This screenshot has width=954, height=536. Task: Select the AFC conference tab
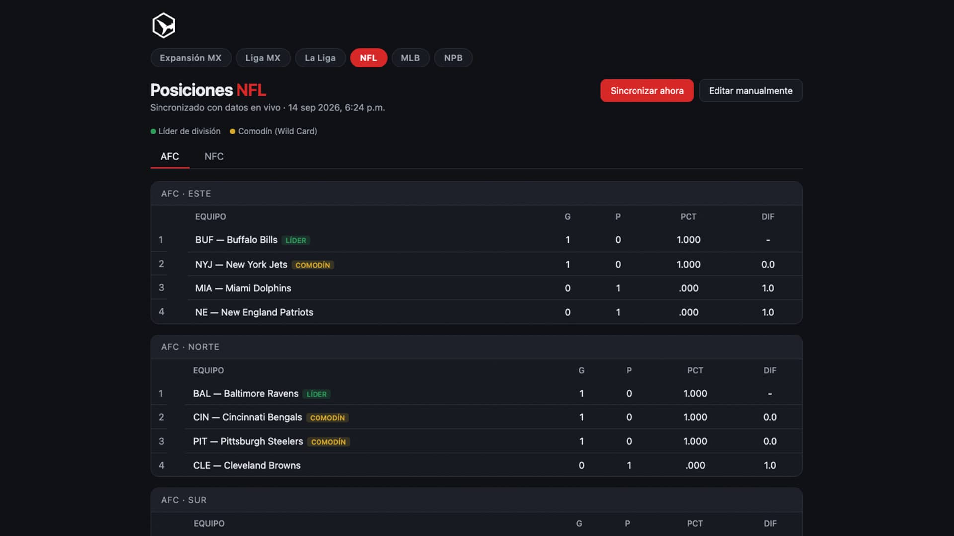(170, 156)
